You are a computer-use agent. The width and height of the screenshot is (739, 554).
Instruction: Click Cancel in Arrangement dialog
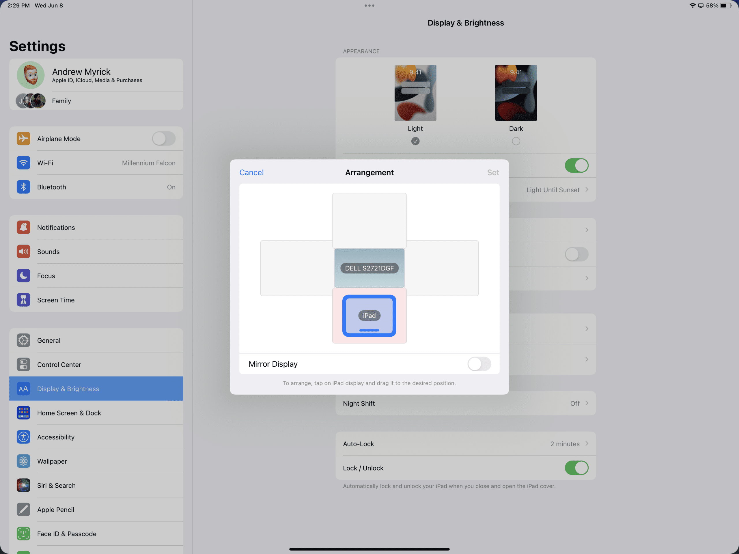(x=251, y=172)
